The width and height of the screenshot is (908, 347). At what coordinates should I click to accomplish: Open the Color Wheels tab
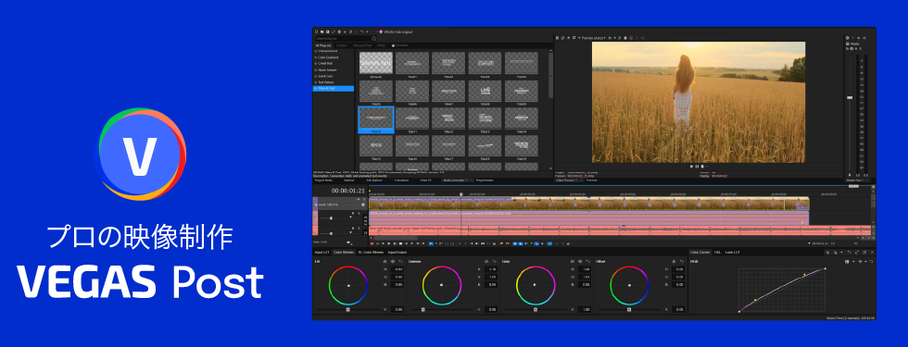click(344, 252)
